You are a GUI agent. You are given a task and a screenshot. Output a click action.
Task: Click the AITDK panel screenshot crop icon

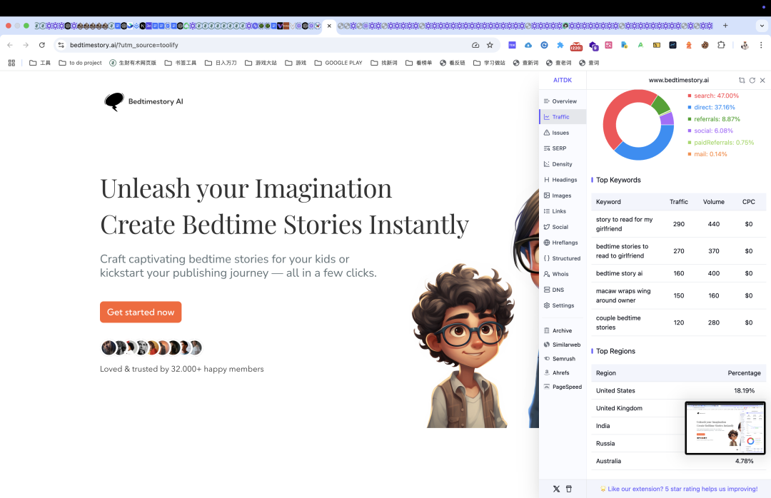(x=742, y=80)
